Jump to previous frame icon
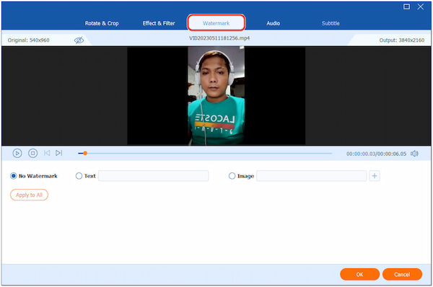433x287 pixels. pyautogui.click(x=47, y=153)
